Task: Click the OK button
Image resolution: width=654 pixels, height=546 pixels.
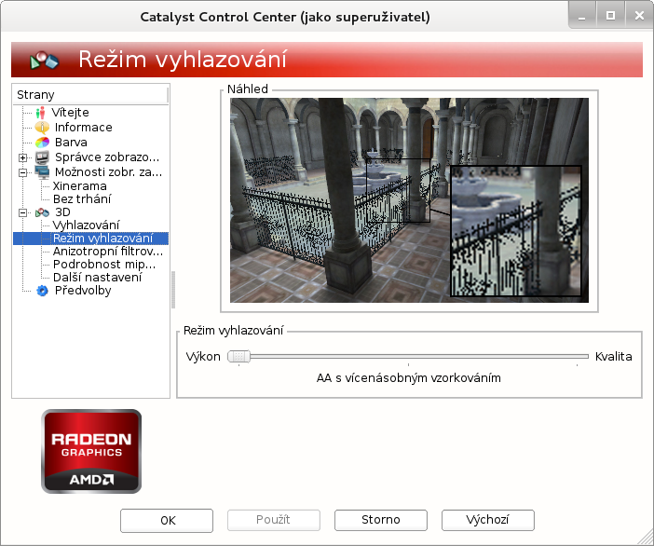Action: 167,520
